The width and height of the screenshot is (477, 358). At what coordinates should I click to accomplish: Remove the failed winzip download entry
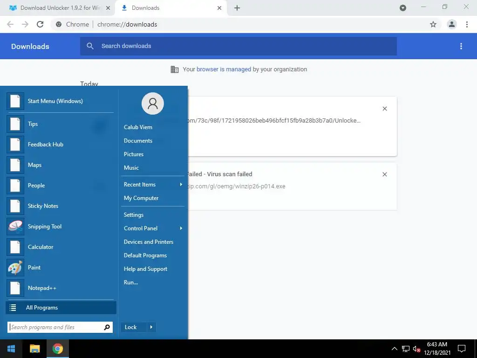point(384,174)
